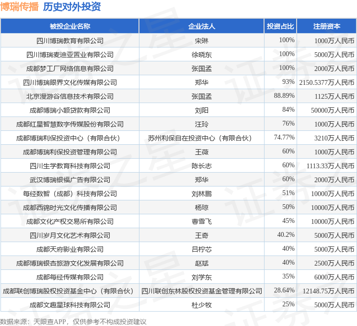Click company name 四川岁月文化艺术有限公司
The height and width of the screenshot is (326, 357).
[70, 235]
